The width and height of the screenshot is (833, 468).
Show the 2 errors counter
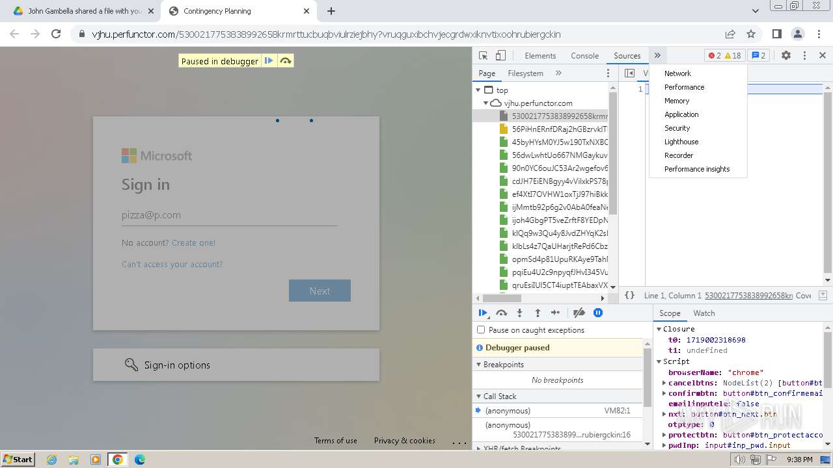click(x=715, y=56)
